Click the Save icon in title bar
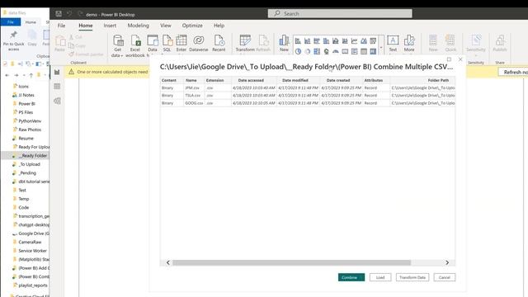This screenshot has height=297, width=528. pos(59,14)
